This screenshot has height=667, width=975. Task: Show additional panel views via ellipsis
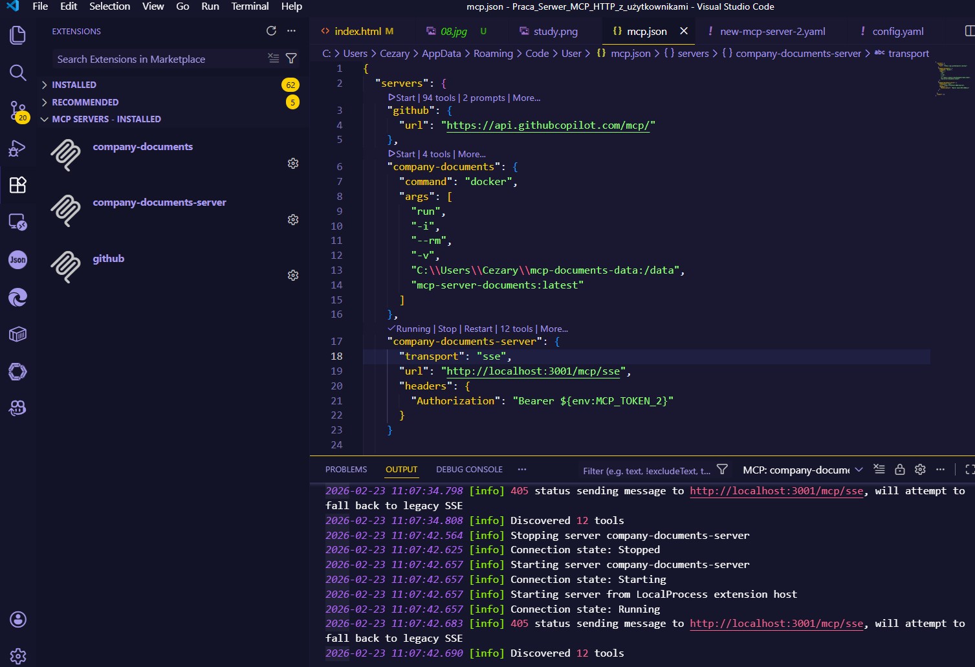click(522, 470)
